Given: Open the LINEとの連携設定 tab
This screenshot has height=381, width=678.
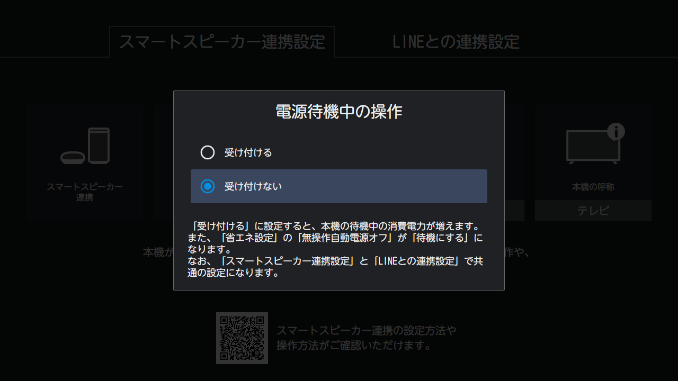Looking at the screenshot, I should 456,42.
